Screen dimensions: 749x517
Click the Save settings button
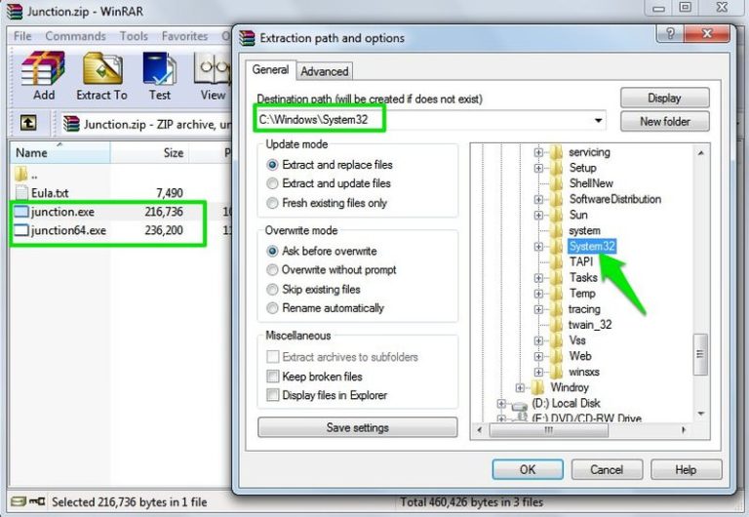(x=357, y=427)
